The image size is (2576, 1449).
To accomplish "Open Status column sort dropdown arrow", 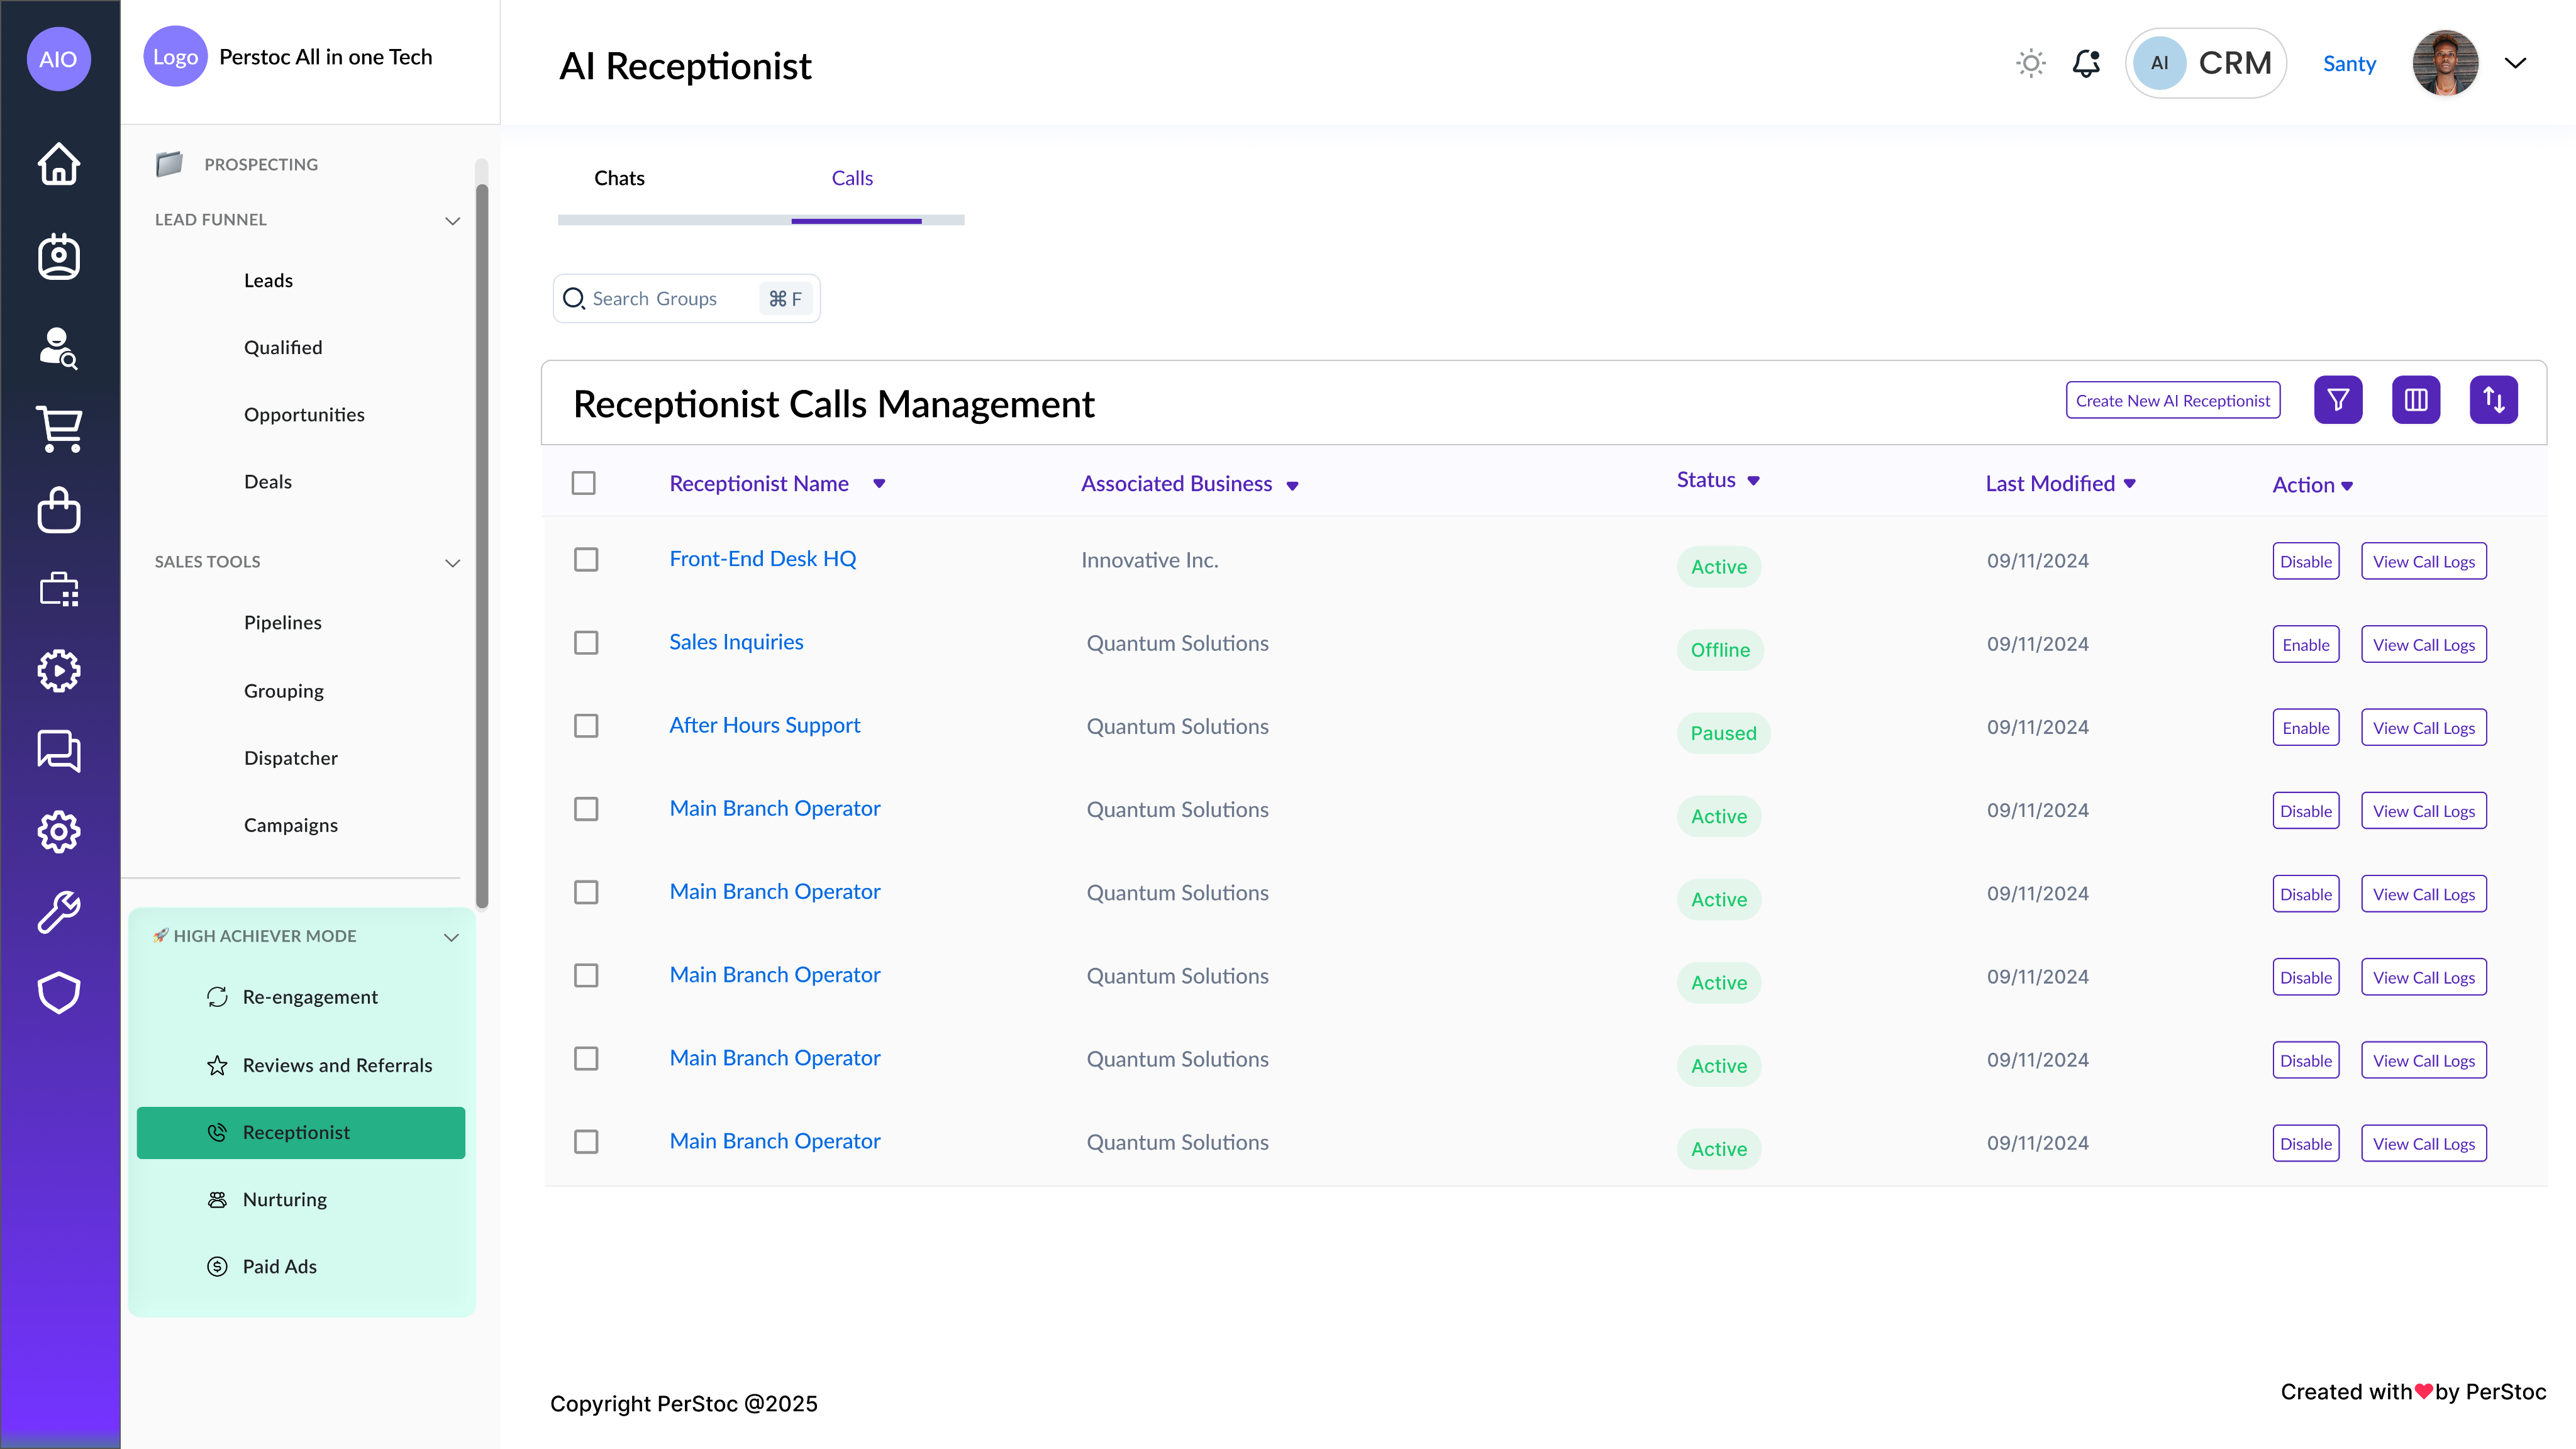I will [x=1753, y=481].
